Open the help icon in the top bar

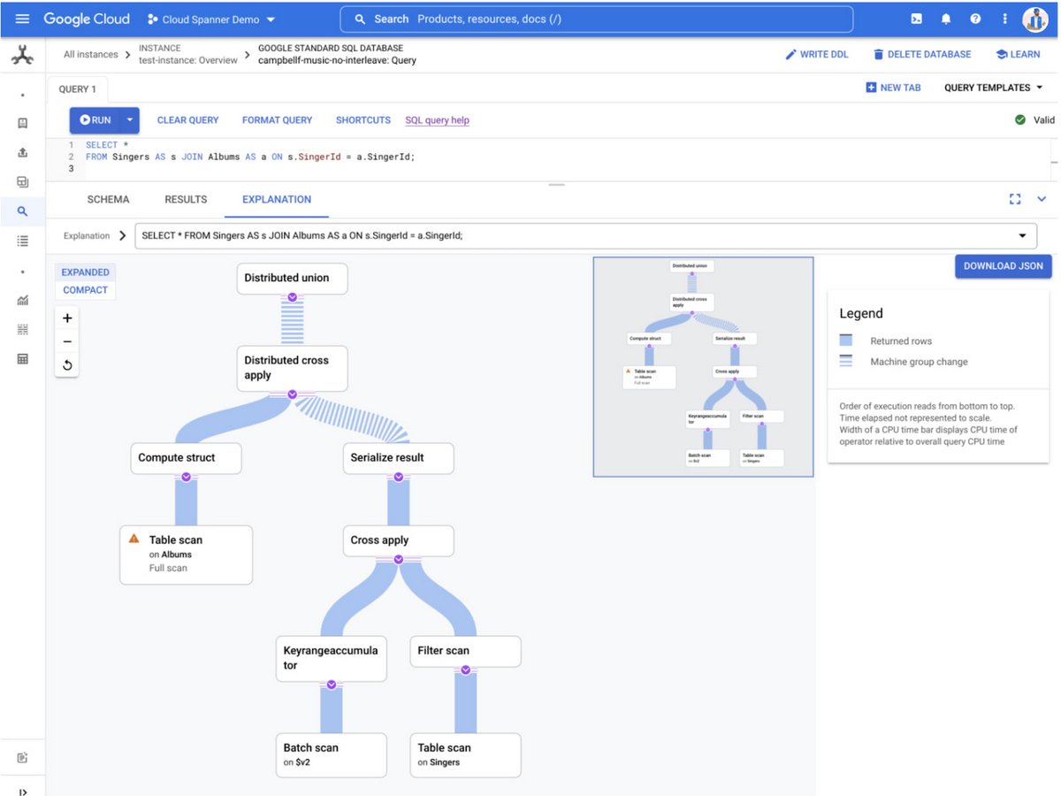pyautogui.click(x=975, y=19)
